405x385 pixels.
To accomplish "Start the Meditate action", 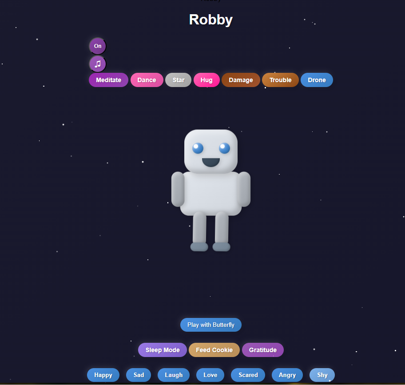I will tap(108, 80).
